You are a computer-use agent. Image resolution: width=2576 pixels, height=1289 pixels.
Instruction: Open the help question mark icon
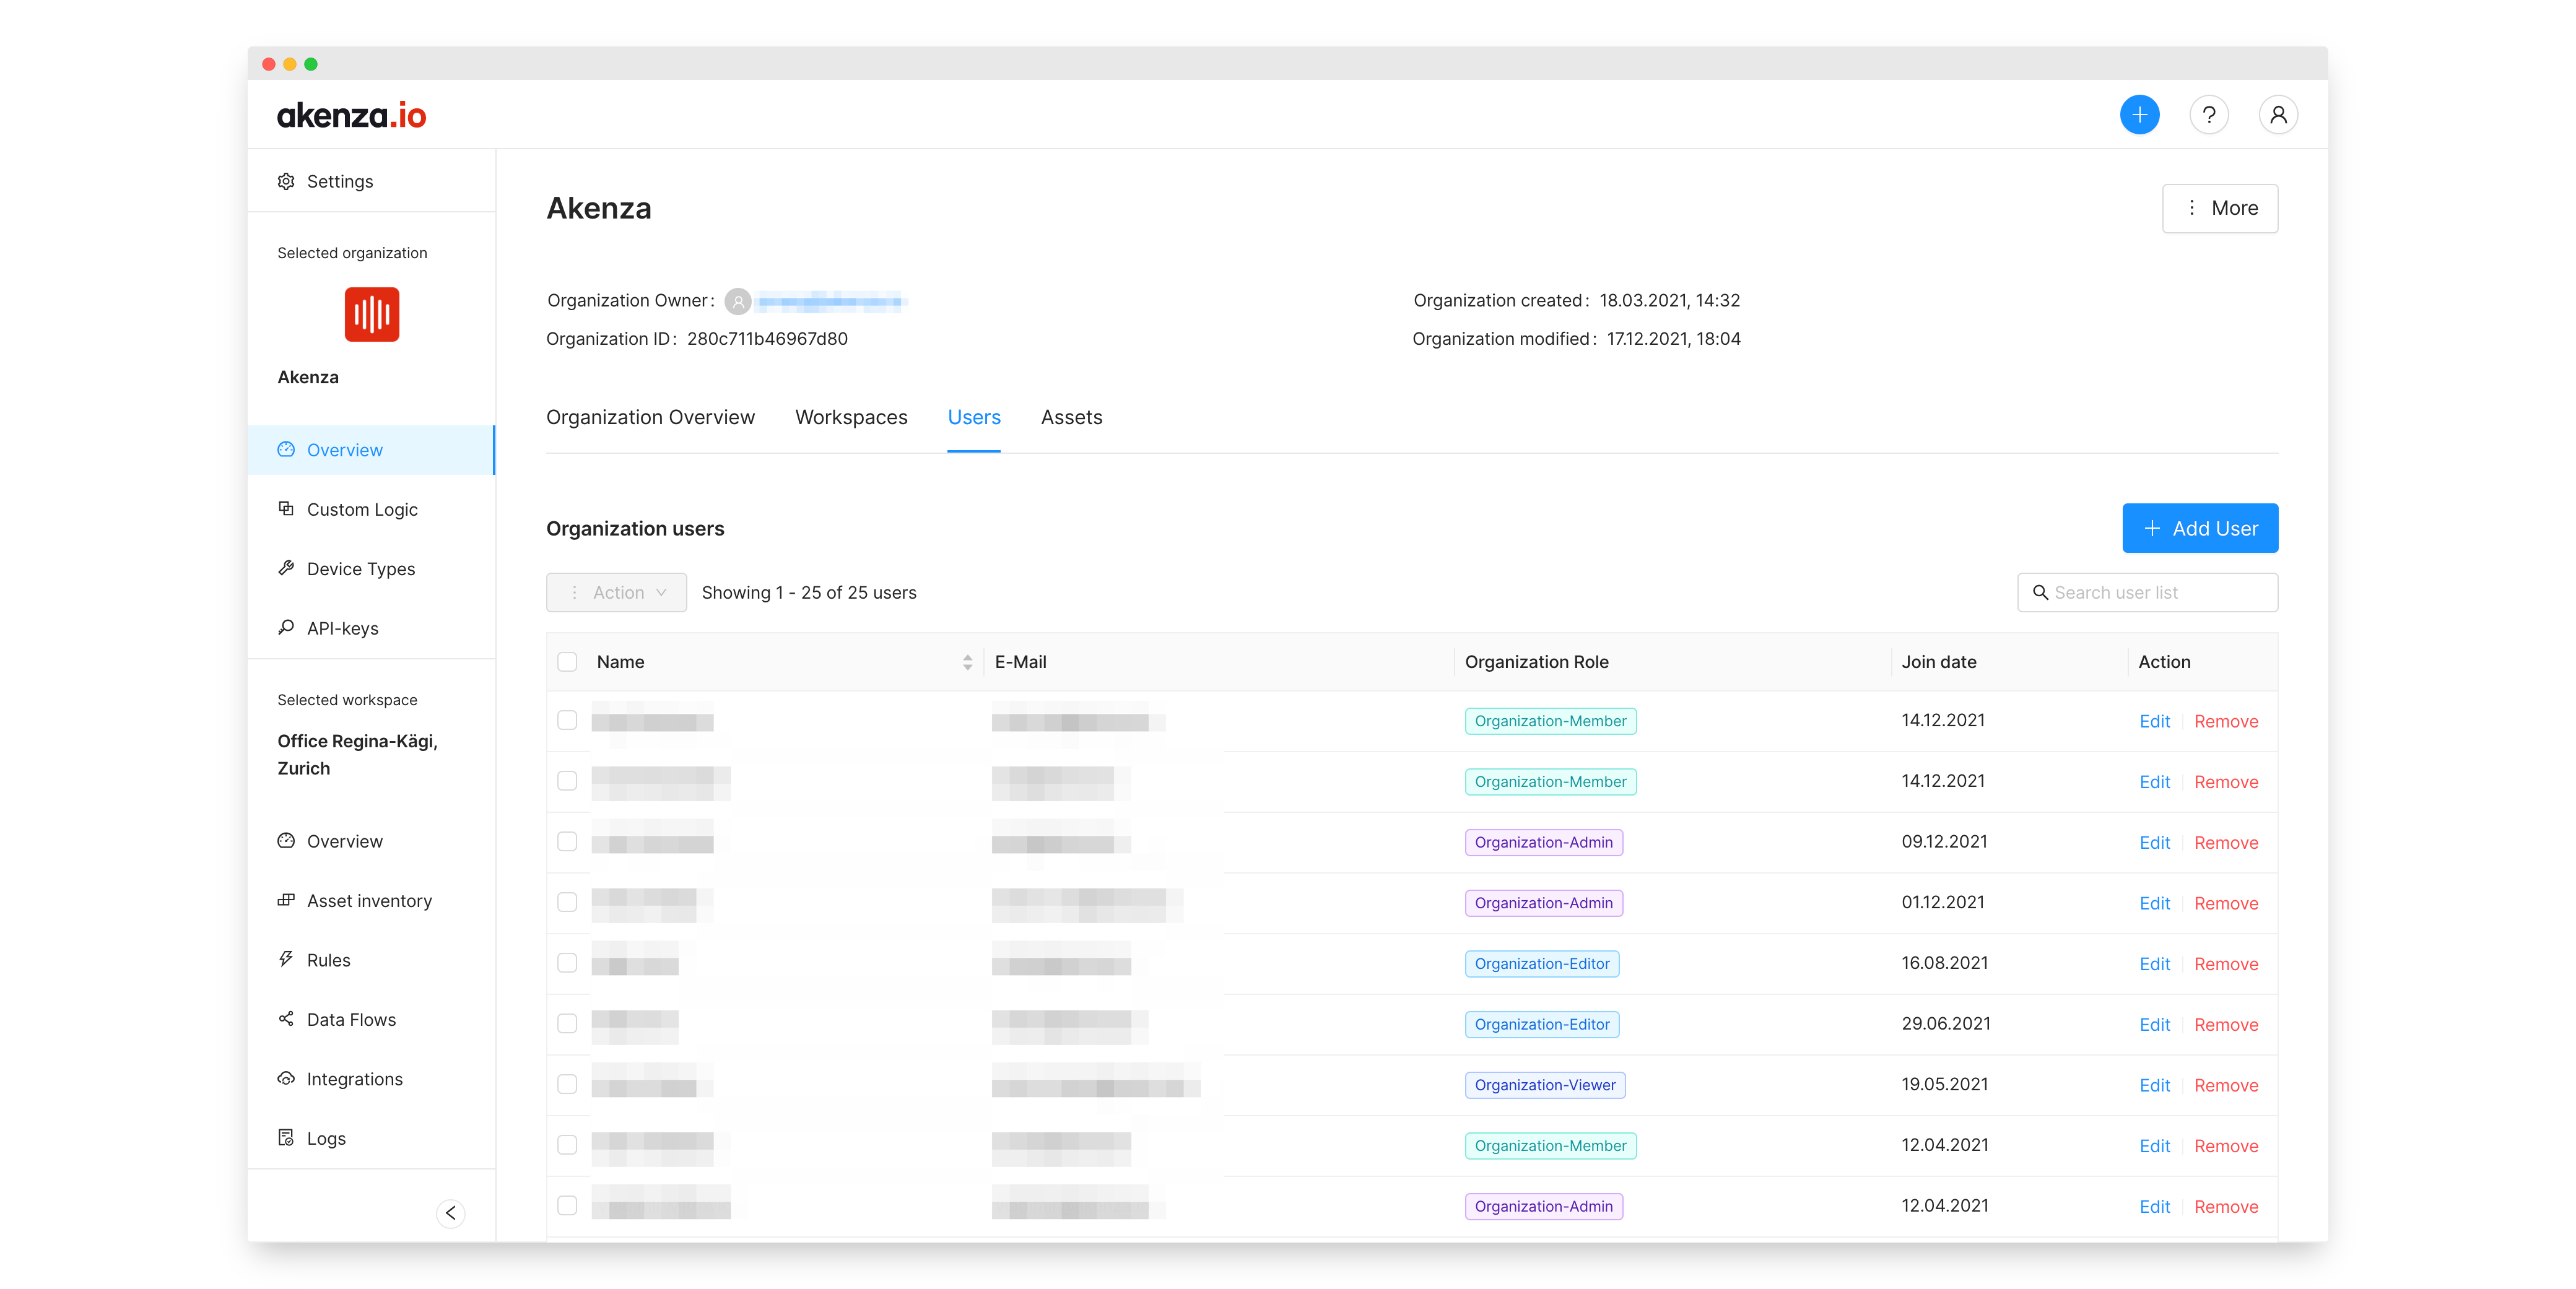[2208, 115]
